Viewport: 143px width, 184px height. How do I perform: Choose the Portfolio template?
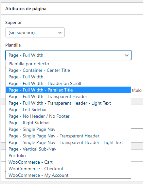(x=68, y=156)
